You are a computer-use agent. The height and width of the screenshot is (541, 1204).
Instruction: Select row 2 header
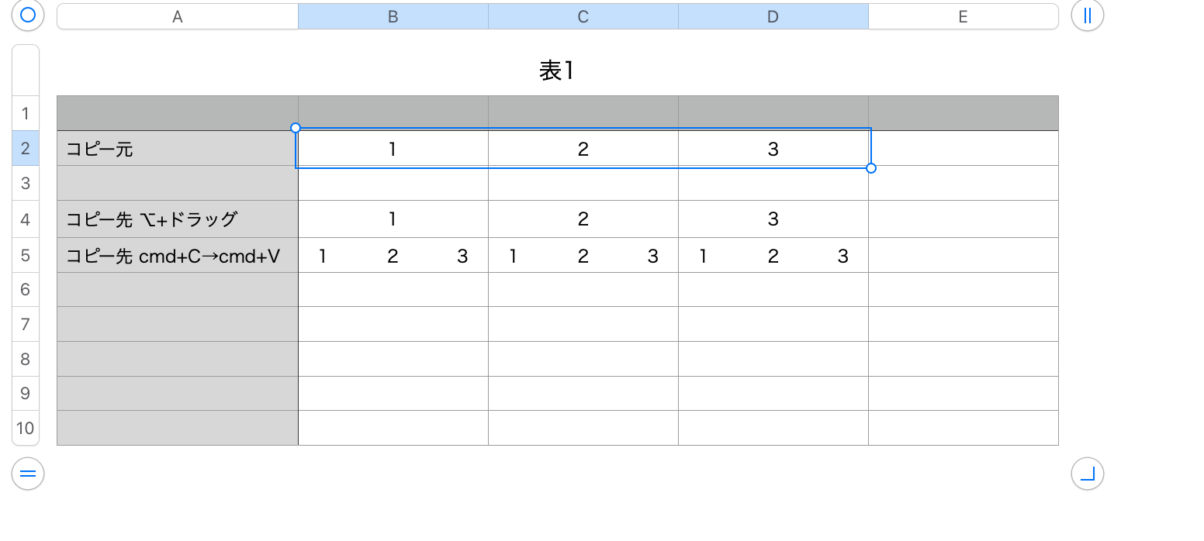point(26,148)
